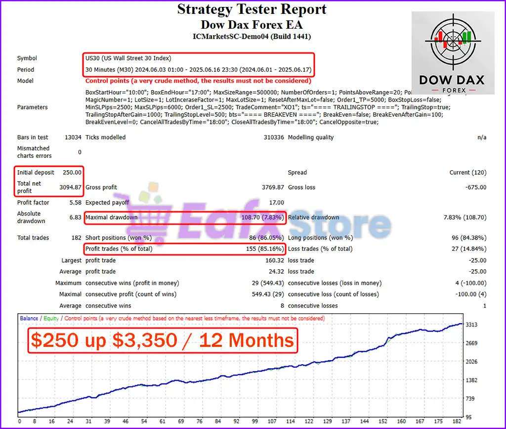Click the Bars in test value 13034
The image size is (506, 429).
(73, 137)
